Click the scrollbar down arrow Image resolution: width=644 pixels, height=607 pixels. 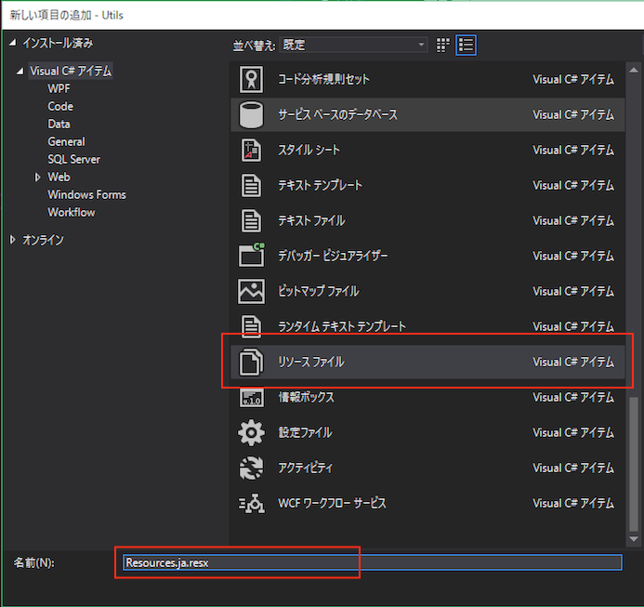(634, 539)
